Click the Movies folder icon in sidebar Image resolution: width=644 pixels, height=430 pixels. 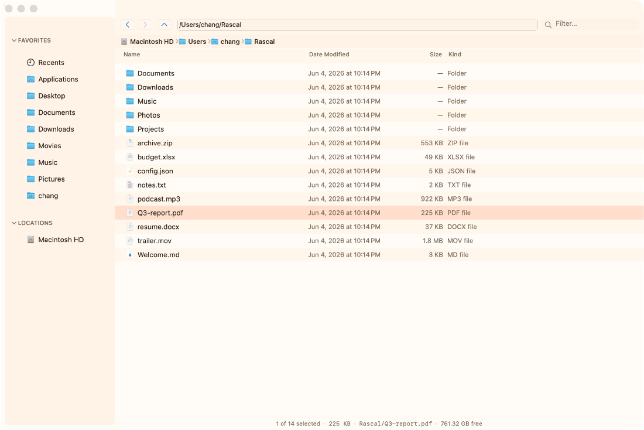click(31, 145)
